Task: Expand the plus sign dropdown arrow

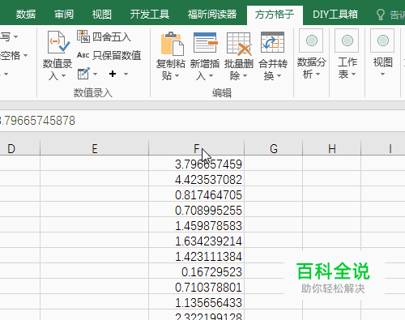Action: click(126, 74)
